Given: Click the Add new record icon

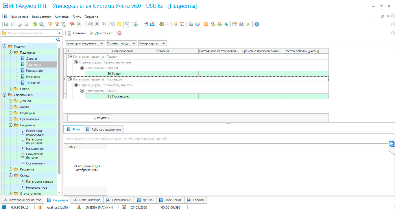Looking at the screenshot, I should 6,24.
